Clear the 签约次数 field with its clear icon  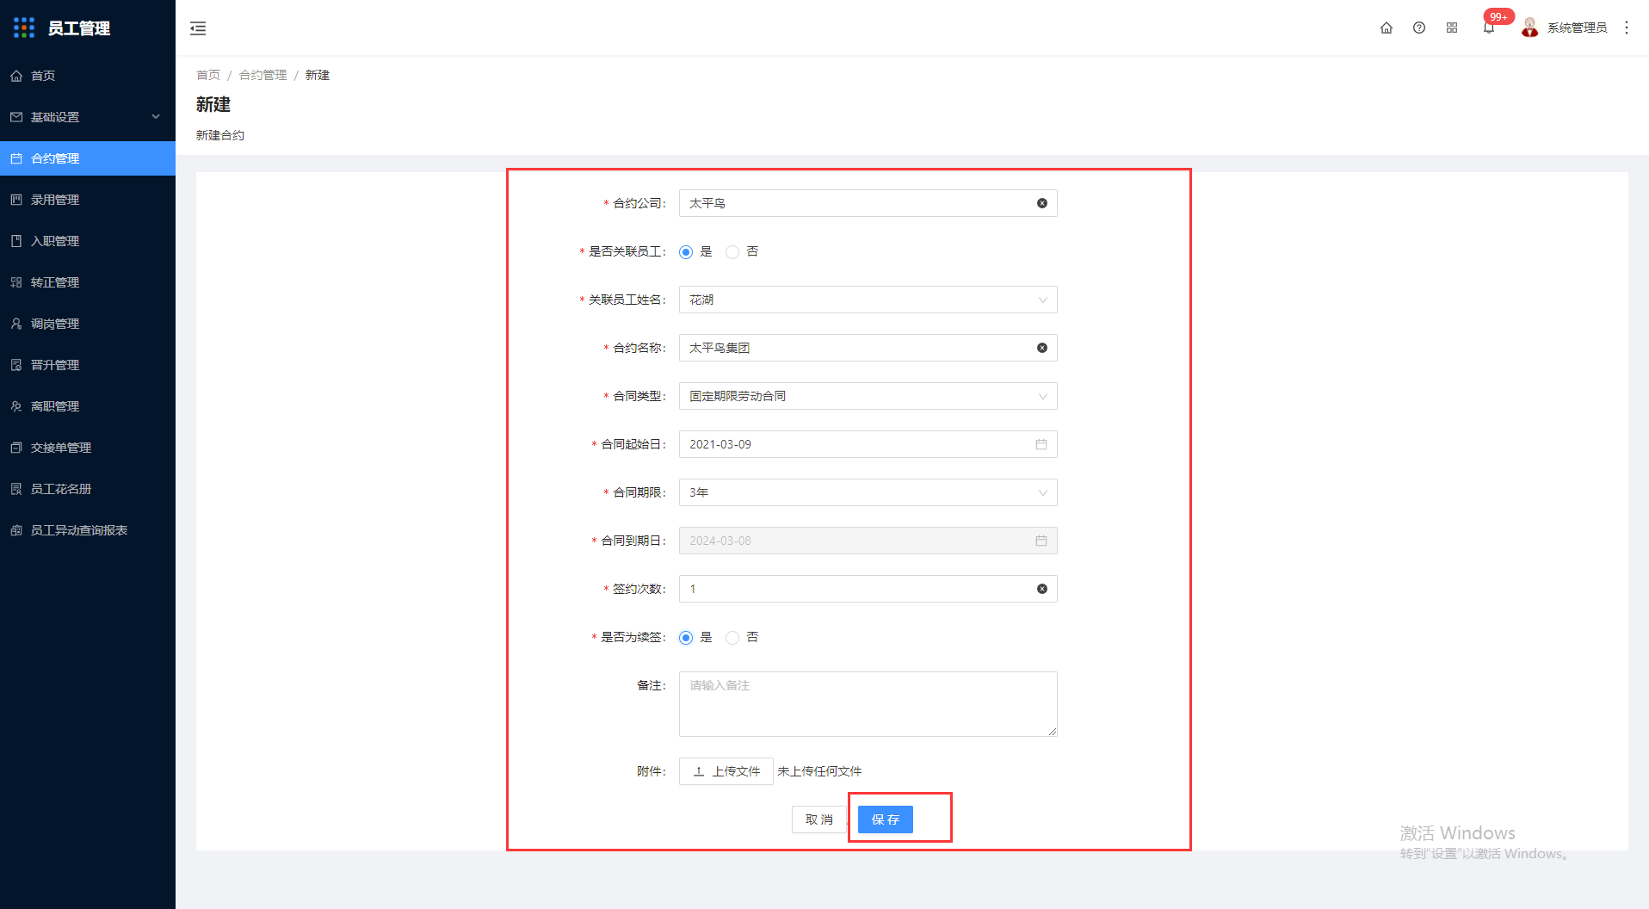click(x=1042, y=589)
